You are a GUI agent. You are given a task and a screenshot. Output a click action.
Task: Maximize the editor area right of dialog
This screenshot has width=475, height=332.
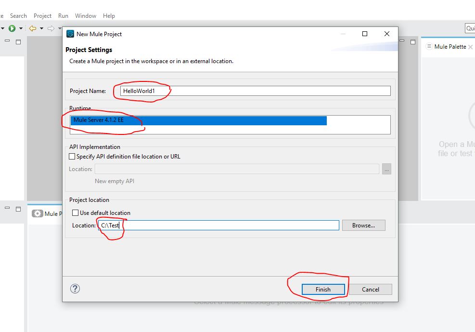click(413, 42)
